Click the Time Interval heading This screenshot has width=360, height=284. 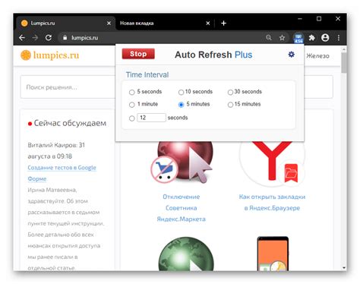pyautogui.click(x=147, y=74)
